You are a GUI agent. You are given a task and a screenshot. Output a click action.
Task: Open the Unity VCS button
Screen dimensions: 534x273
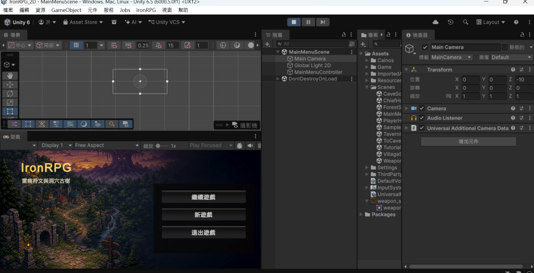coord(167,22)
